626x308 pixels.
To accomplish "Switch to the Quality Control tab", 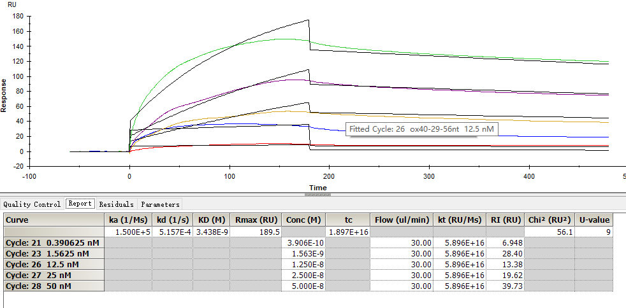I will (32, 204).
